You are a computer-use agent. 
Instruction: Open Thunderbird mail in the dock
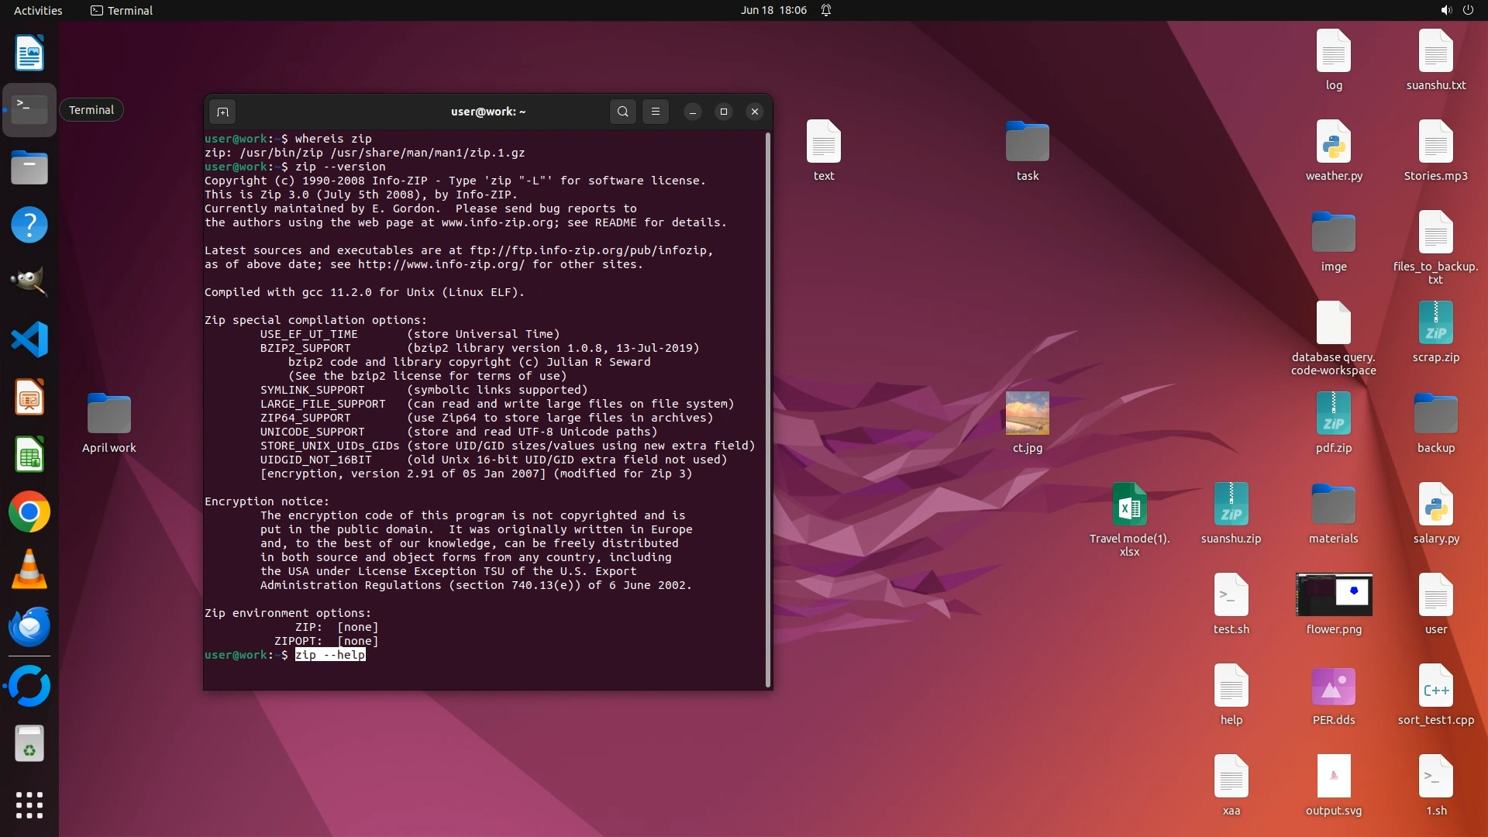coord(29,627)
